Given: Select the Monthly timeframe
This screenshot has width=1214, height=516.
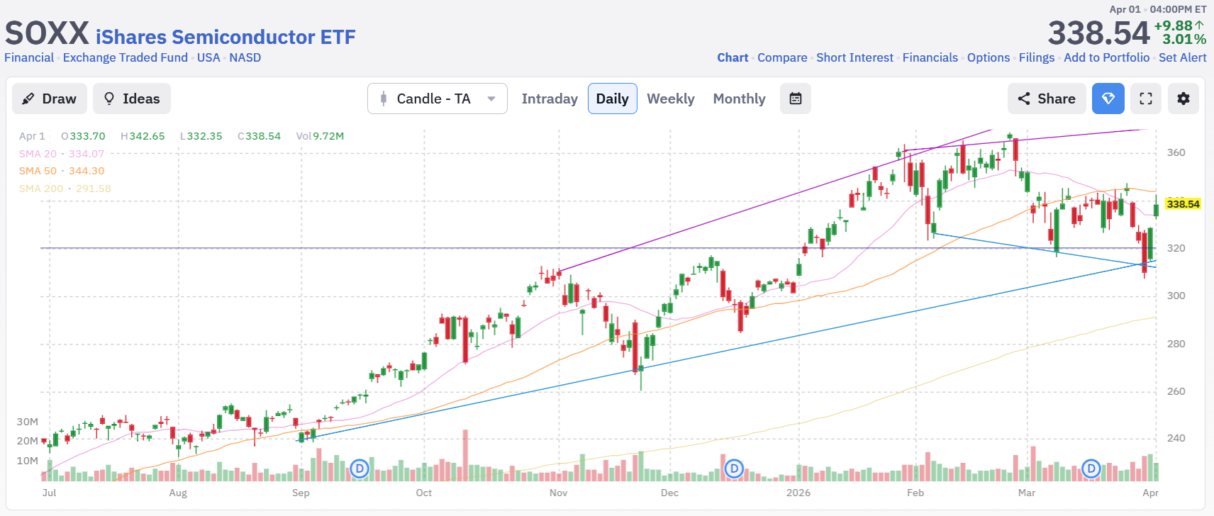Looking at the screenshot, I should tap(739, 99).
